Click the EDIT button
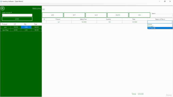Viewport: 173px width, 97px height. tap(74, 15)
